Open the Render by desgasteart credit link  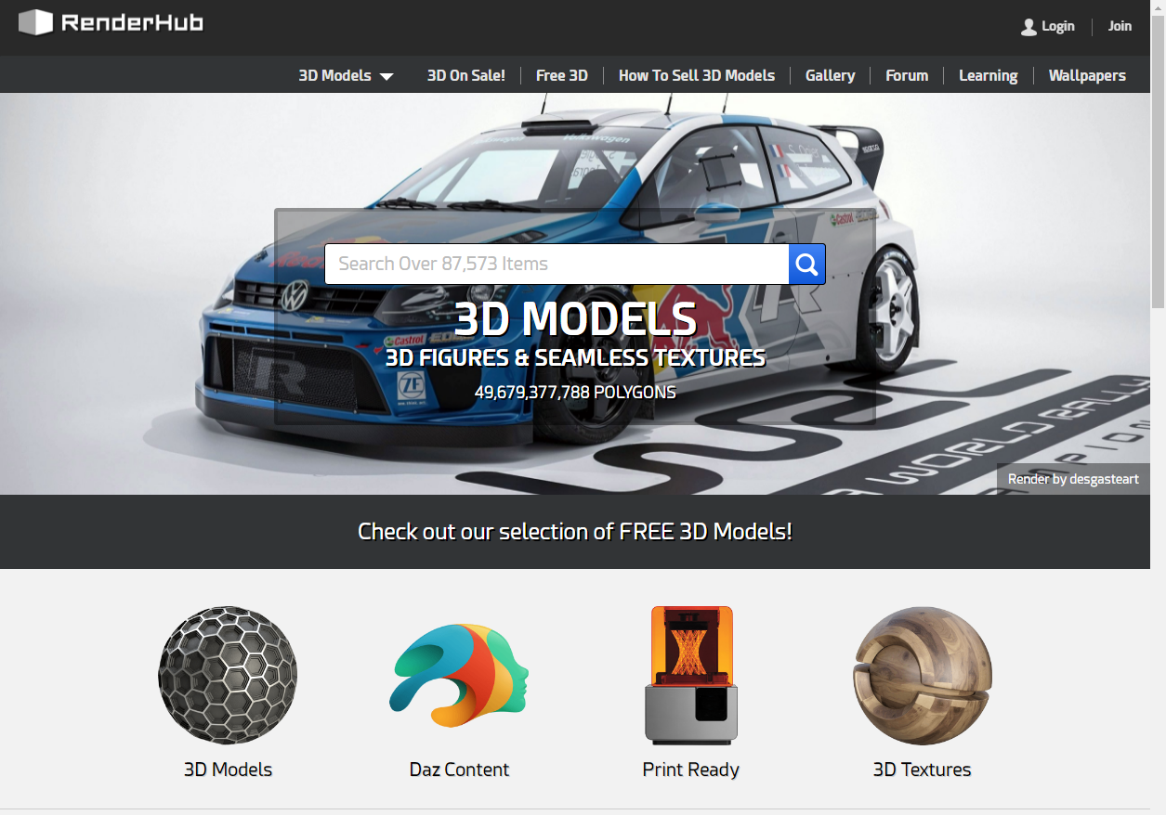1072,478
